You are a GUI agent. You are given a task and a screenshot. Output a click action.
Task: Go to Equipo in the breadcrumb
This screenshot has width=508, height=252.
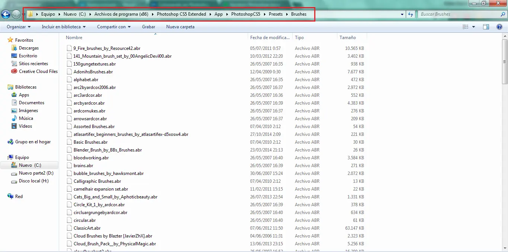pos(48,14)
